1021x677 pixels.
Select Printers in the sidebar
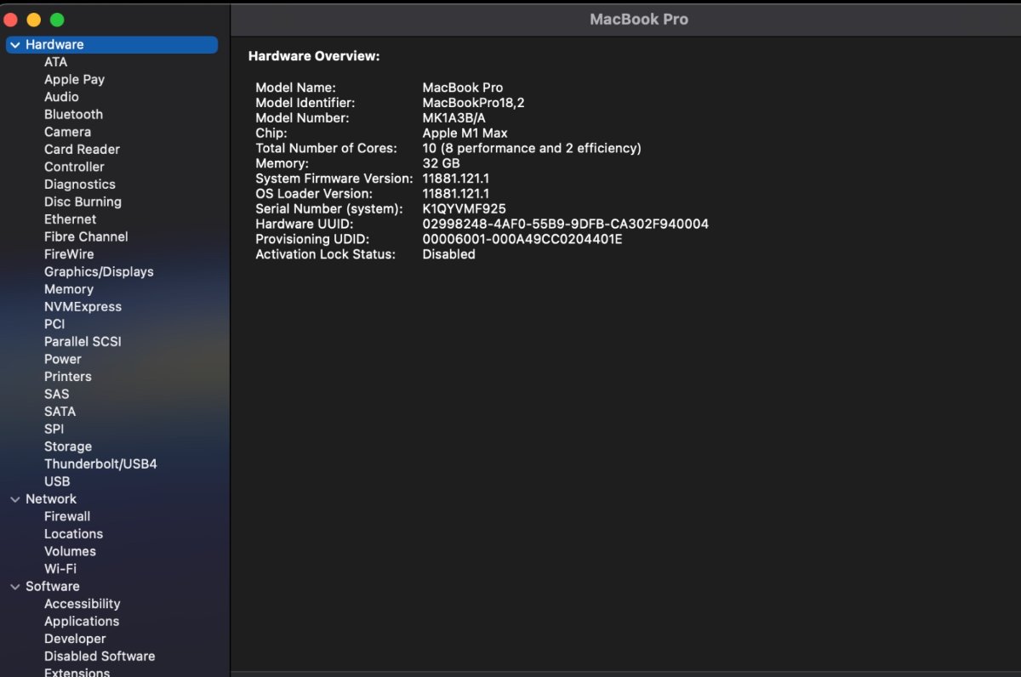point(67,377)
